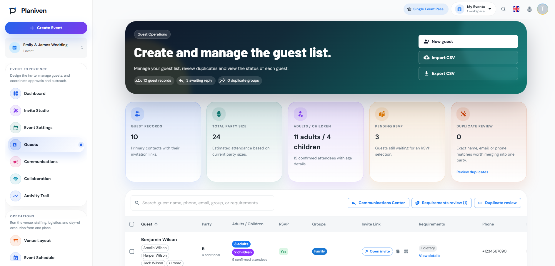
Task: Click the Communications megaphone icon
Action: point(16,161)
